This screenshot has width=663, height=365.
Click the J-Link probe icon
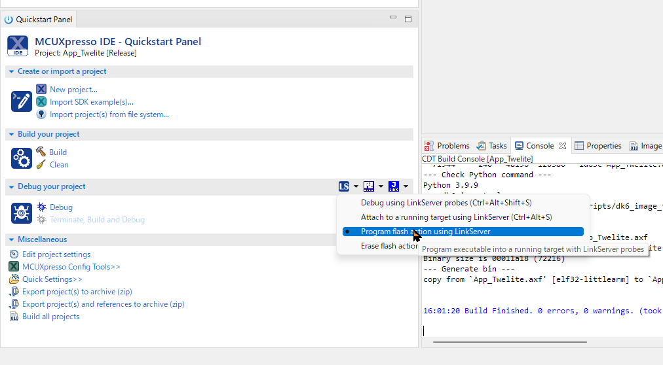point(393,186)
